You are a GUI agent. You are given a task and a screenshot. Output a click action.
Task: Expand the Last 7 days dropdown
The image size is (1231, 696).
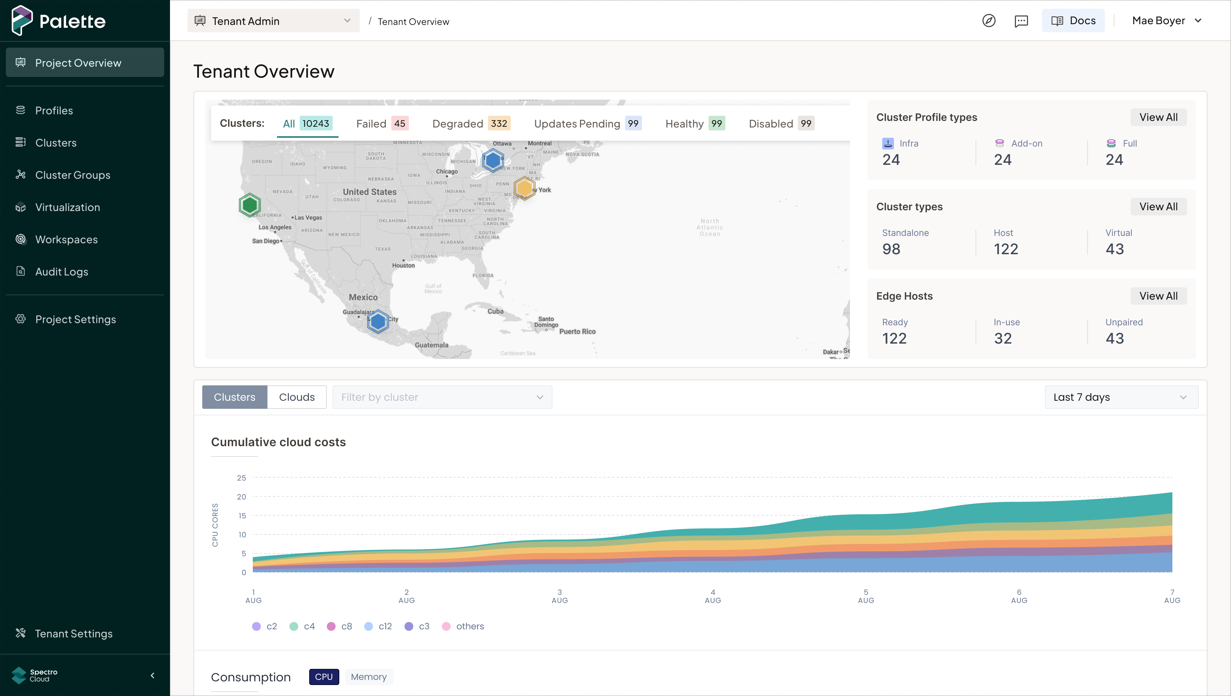point(1121,397)
